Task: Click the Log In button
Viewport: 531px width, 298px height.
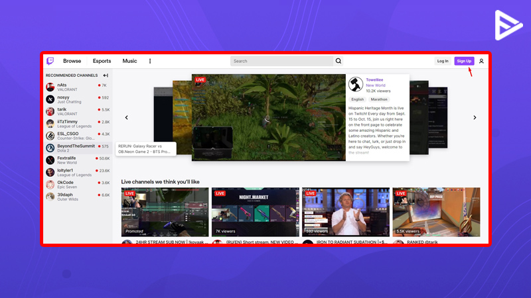Action: 443,61
